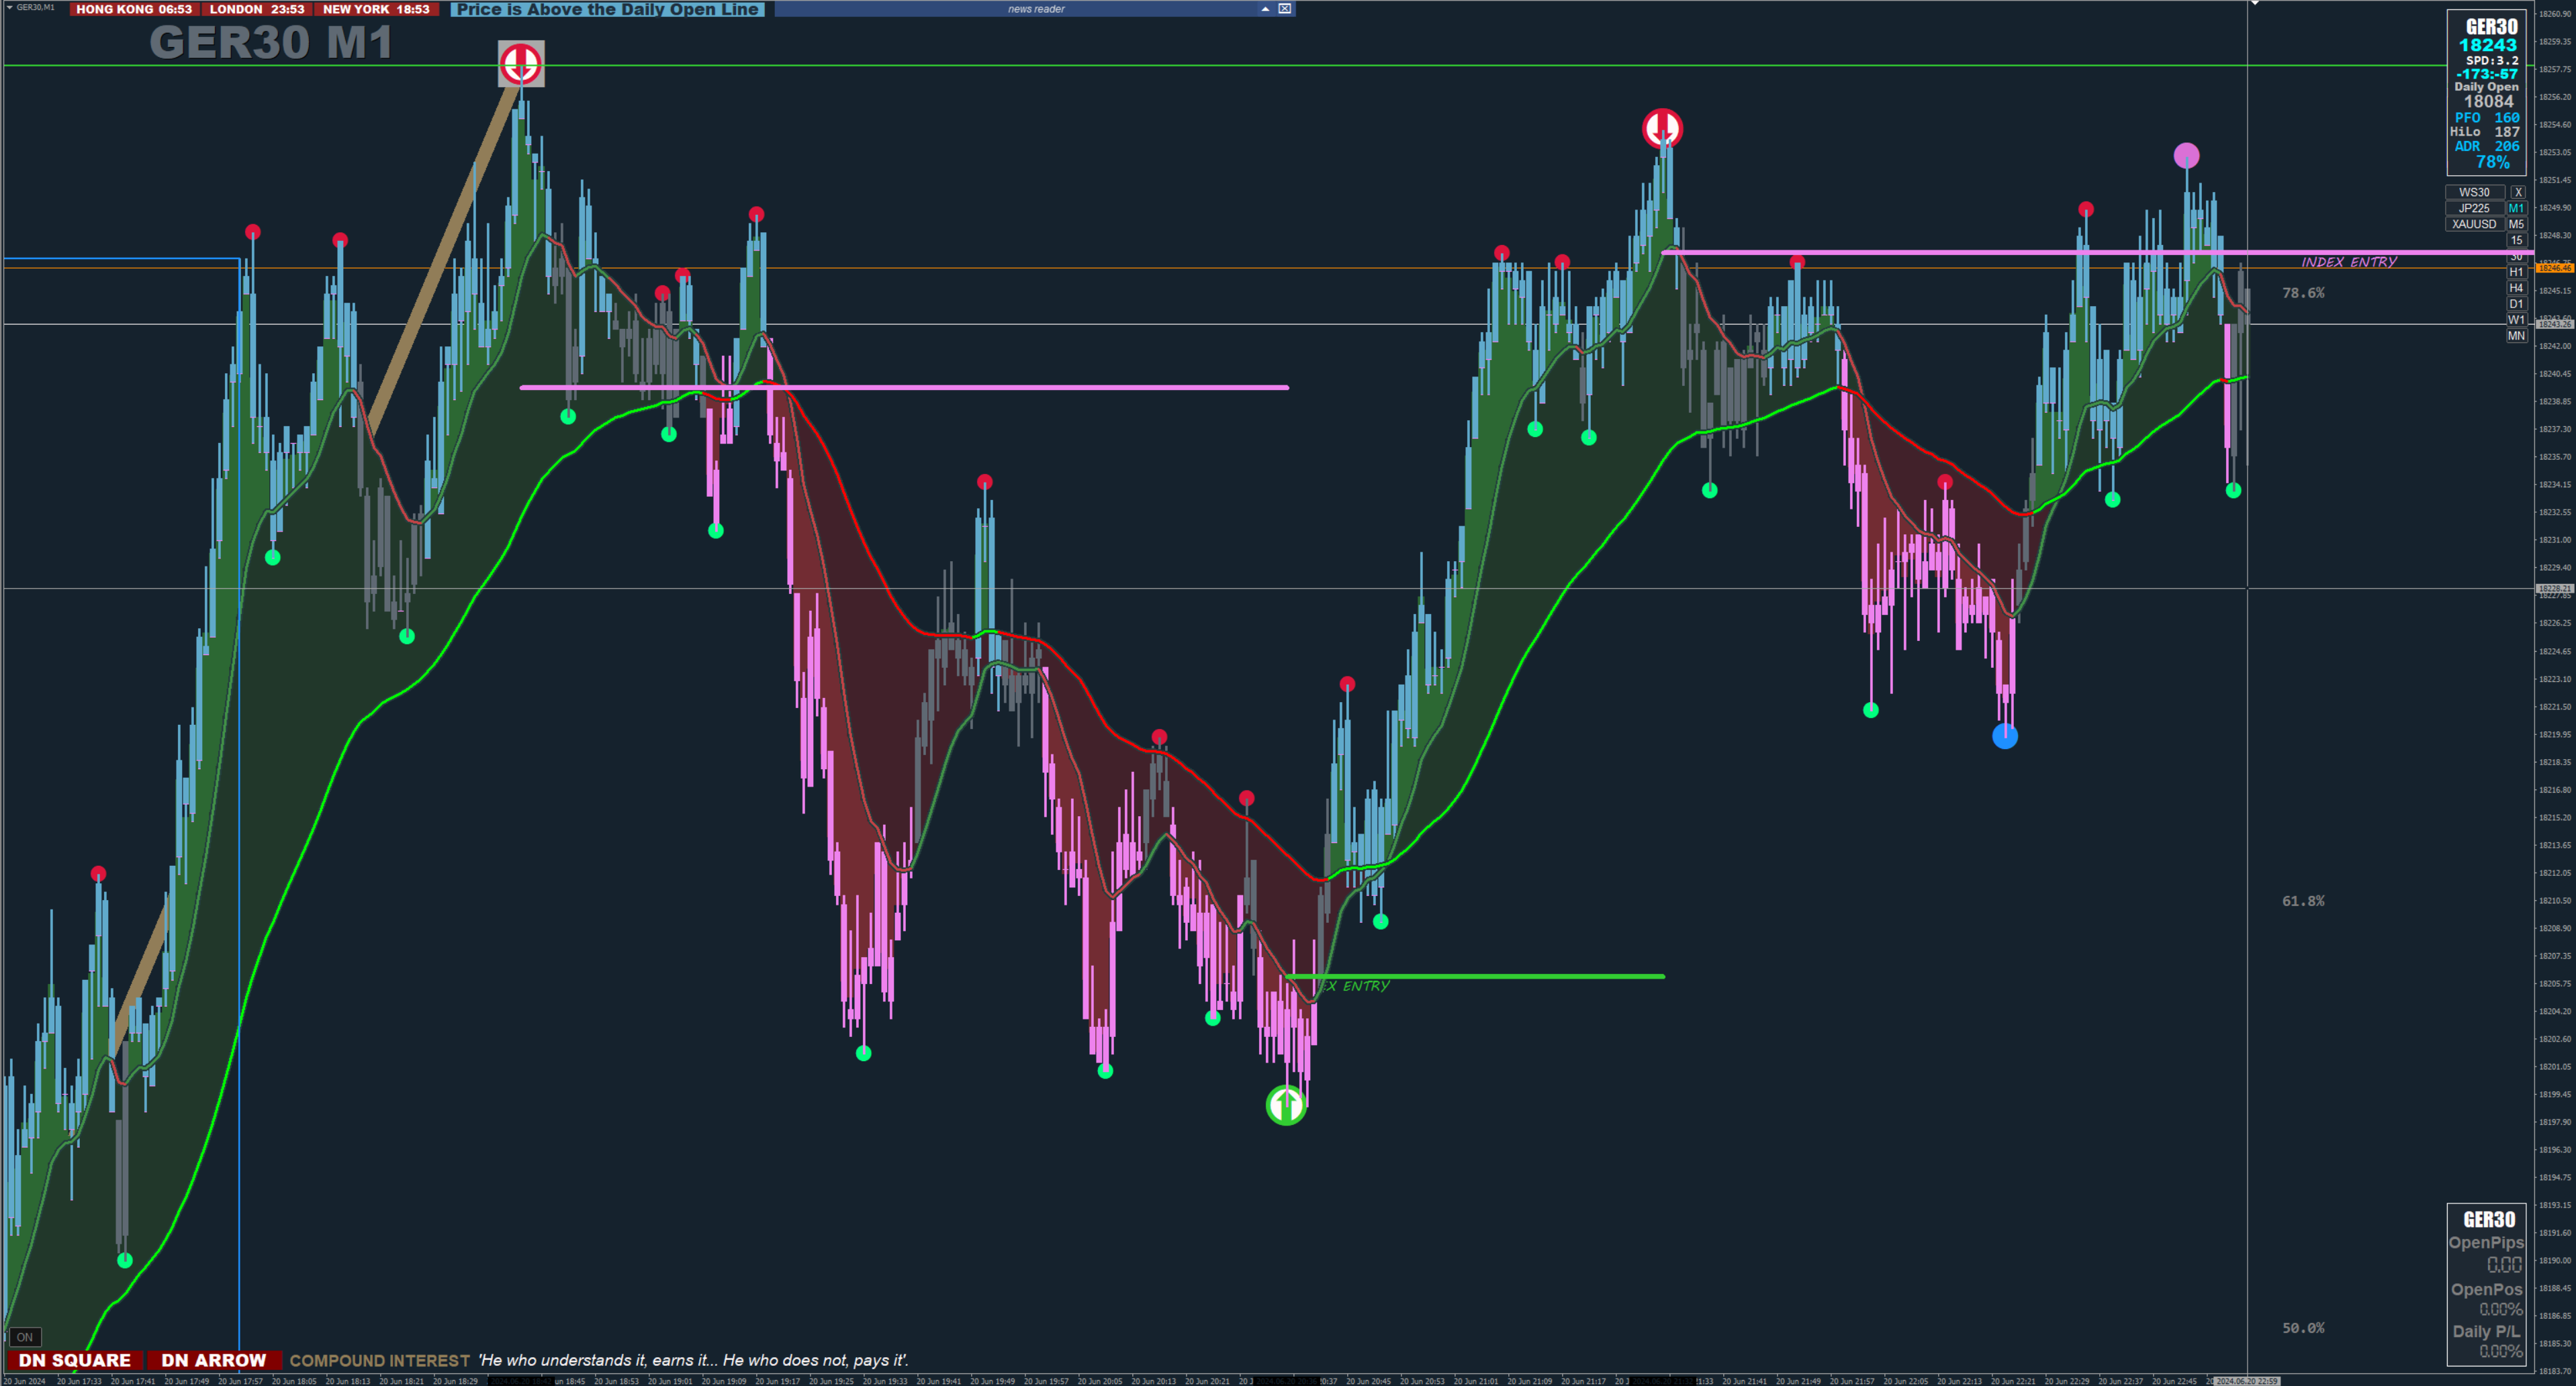The image size is (2576, 1386).
Task: Select the H4 timeframe
Action: tap(2516, 289)
